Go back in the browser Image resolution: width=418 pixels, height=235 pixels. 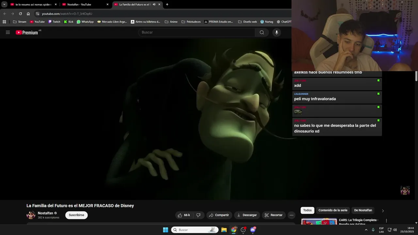point(5,14)
